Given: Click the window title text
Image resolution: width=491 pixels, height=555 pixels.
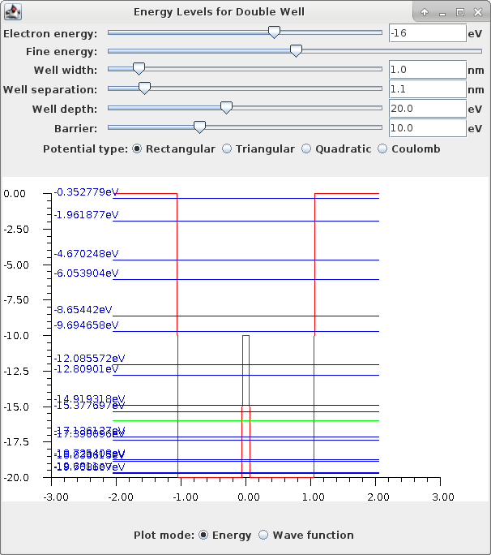Looking at the screenshot, I should 219,11.
